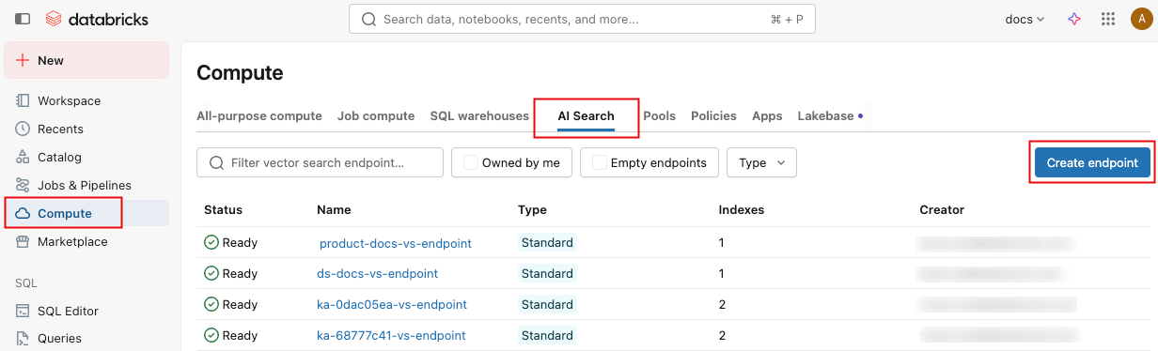
Task: Click the Type column header
Action: 532,210
